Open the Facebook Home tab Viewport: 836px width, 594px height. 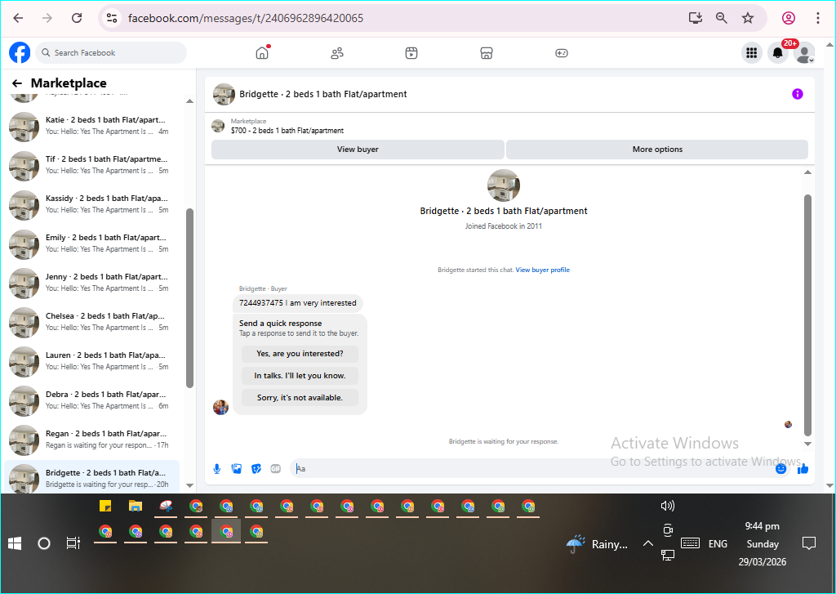coord(262,53)
